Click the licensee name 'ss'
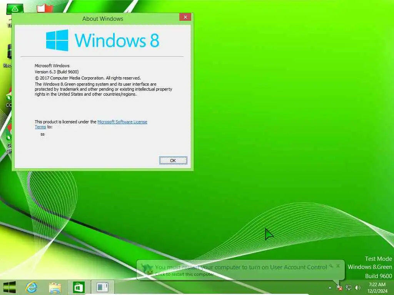Viewport: 394px width, 295px height. 42,134
